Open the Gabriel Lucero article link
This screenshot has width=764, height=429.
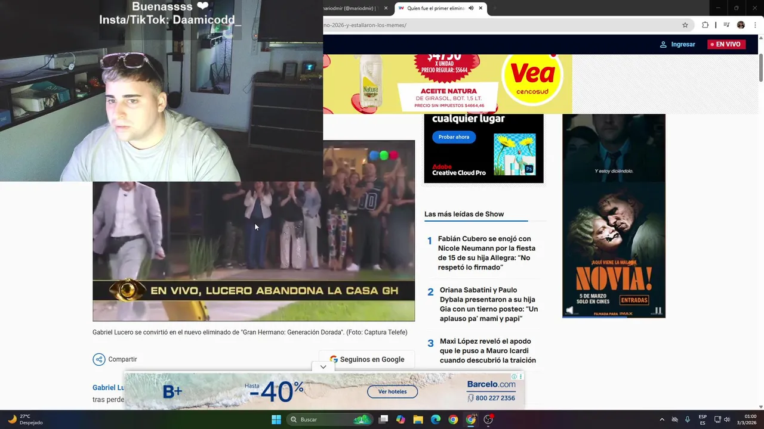(x=108, y=388)
